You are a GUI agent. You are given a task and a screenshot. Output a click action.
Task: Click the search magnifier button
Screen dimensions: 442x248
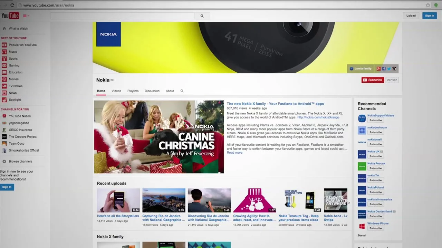(202, 16)
